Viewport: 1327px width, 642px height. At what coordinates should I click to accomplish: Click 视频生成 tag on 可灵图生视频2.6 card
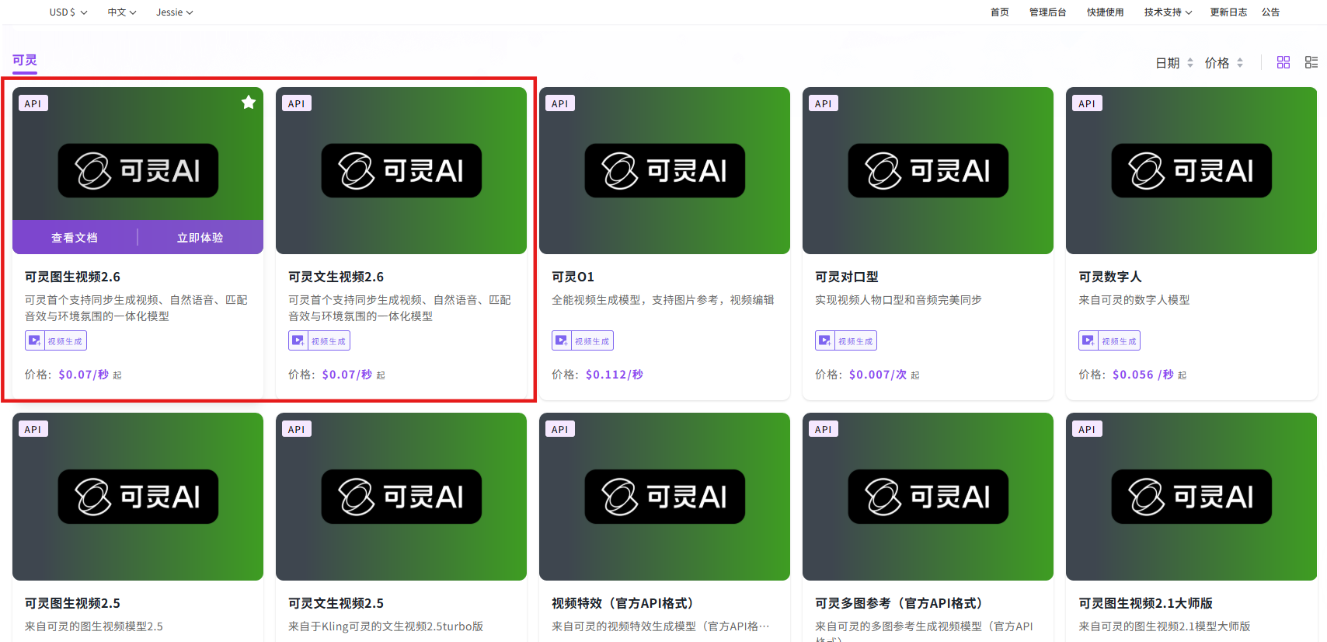click(x=56, y=340)
